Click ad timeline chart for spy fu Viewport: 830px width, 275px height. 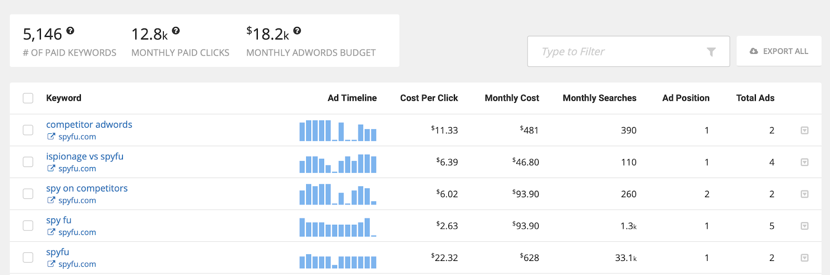pyautogui.click(x=338, y=227)
